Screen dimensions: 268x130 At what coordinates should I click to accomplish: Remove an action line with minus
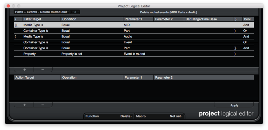pos(43,105)
